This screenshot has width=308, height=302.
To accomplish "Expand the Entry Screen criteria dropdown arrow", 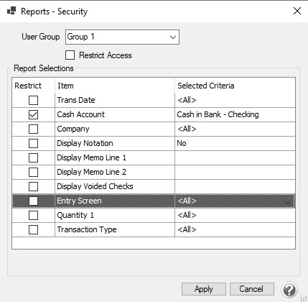I will (288, 202).
